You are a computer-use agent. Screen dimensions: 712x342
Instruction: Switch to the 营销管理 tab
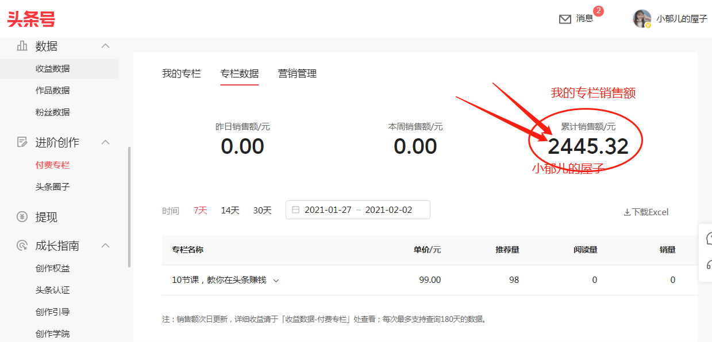click(297, 73)
